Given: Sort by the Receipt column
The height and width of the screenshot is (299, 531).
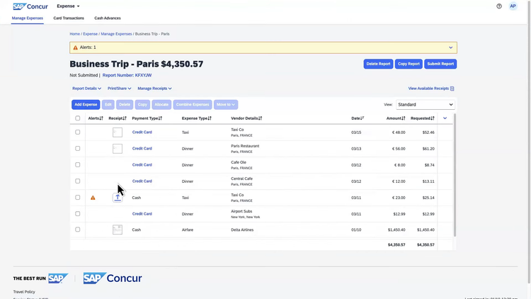Looking at the screenshot, I should [x=118, y=118].
